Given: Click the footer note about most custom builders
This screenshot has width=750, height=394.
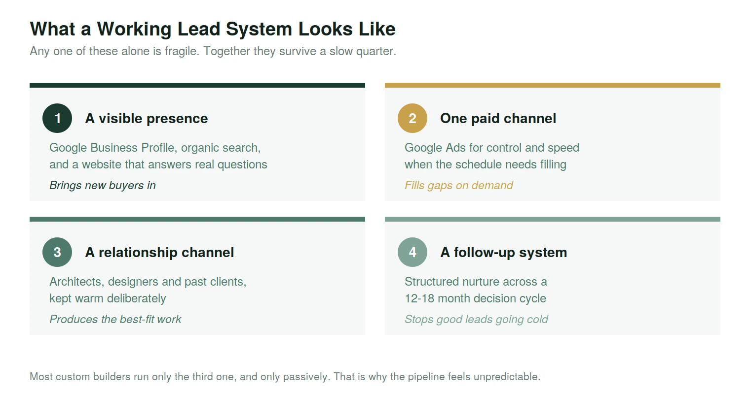Looking at the screenshot, I should pyautogui.click(x=285, y=377).
